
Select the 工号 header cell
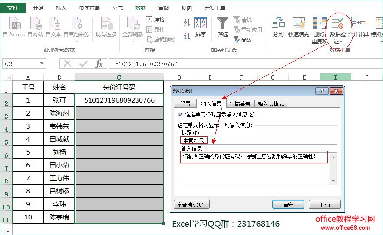click(28, 87)
